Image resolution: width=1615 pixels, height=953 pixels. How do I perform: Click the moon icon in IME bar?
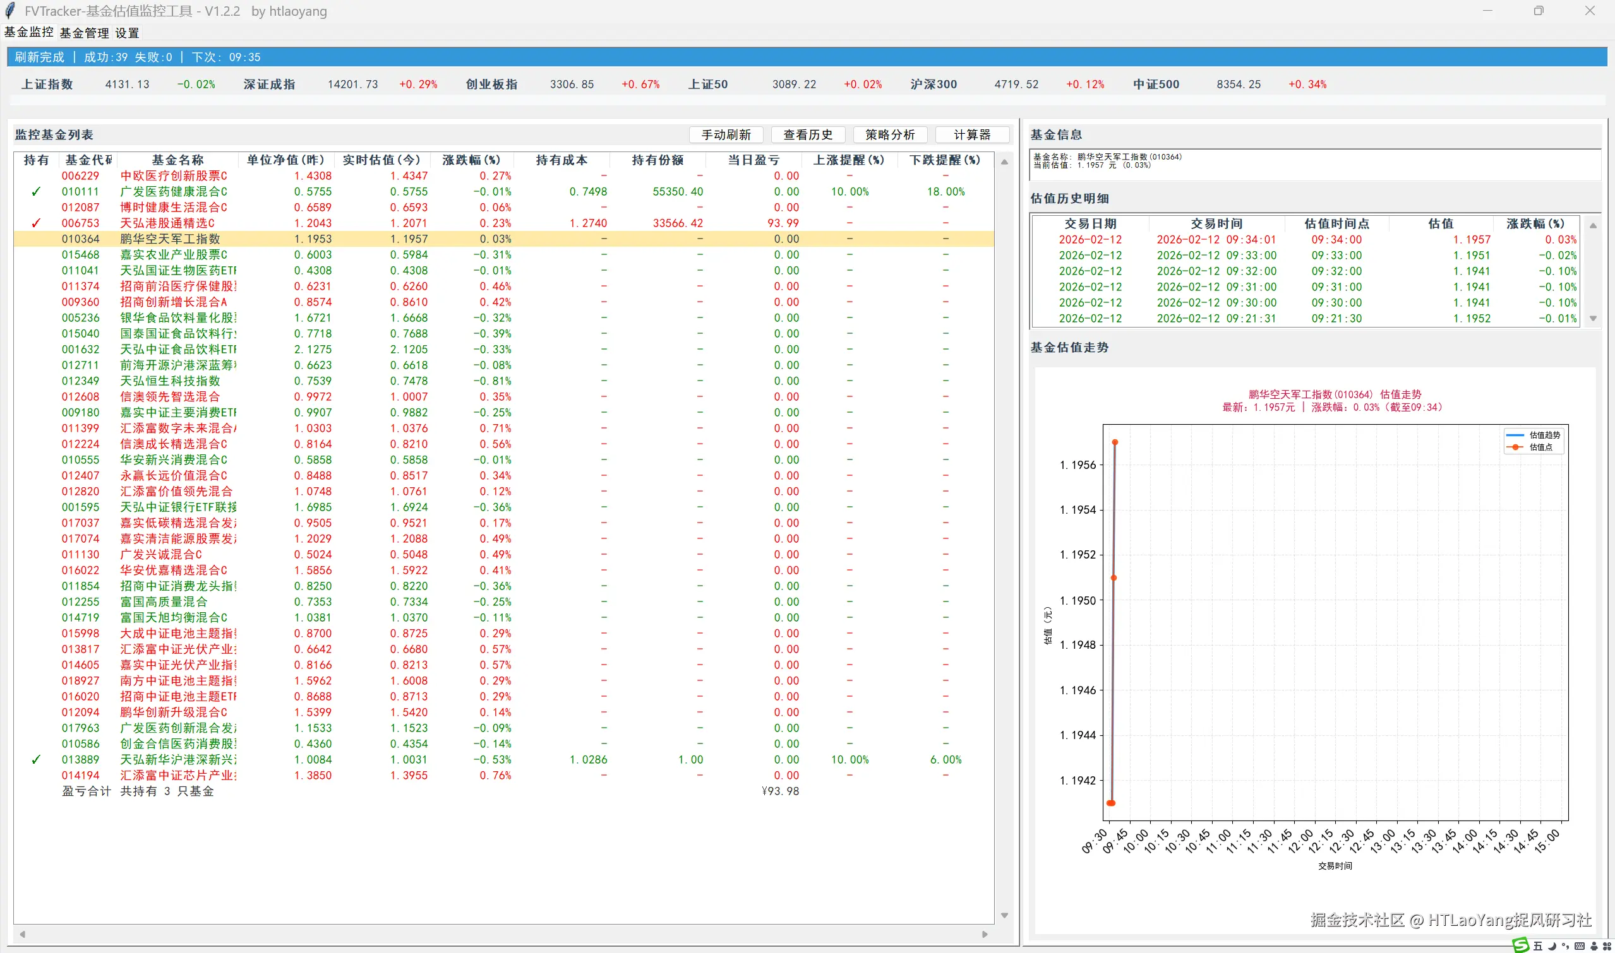tap(1552, 946)
